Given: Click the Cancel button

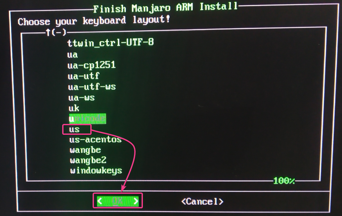Looking at the screenshot, I should [x=202, y=201].
